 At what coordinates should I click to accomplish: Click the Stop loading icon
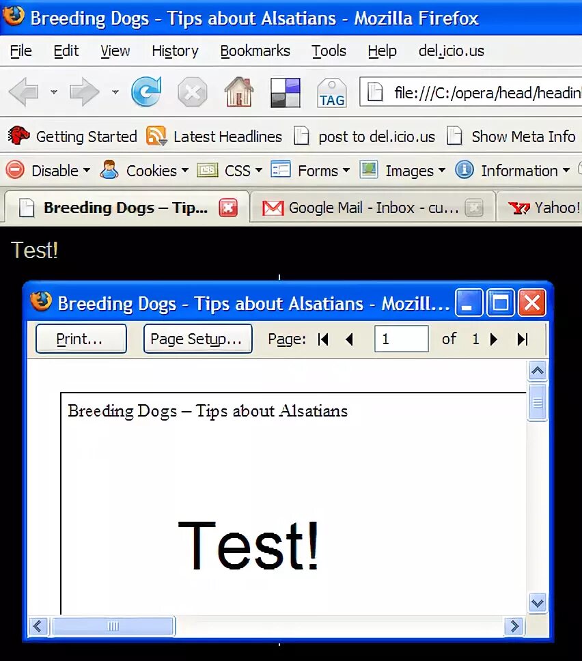click(x=193, y=92)
